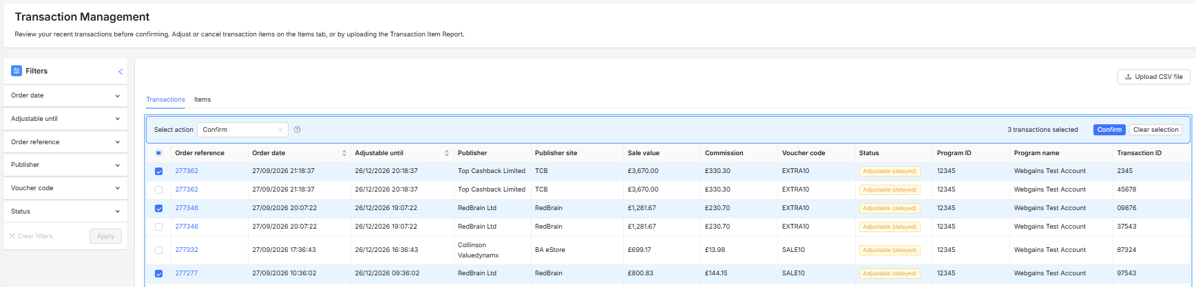Click the Transaction Management heading
Viewport: 1196px width, 287px height.
pyautogui.click(x=82, y=16)
